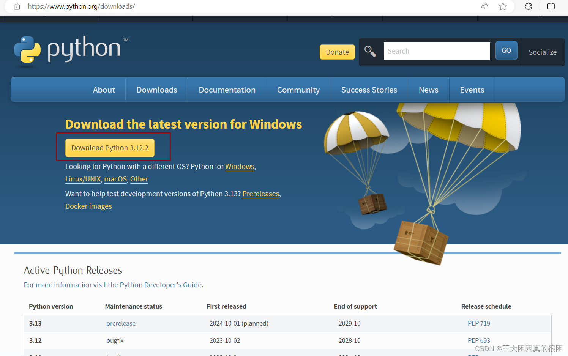Open the Read aloud icon in address bar
Viewport: 568px width, 356px height.
[484, 6]
